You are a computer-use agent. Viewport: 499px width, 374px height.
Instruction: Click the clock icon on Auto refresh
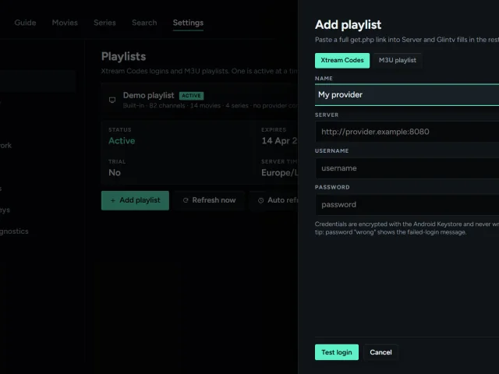260,200
